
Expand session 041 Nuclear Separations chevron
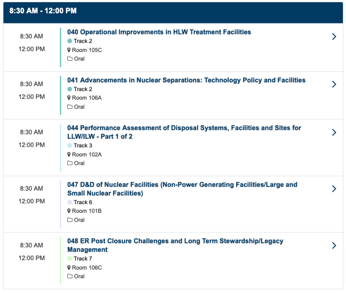point(334,85)
